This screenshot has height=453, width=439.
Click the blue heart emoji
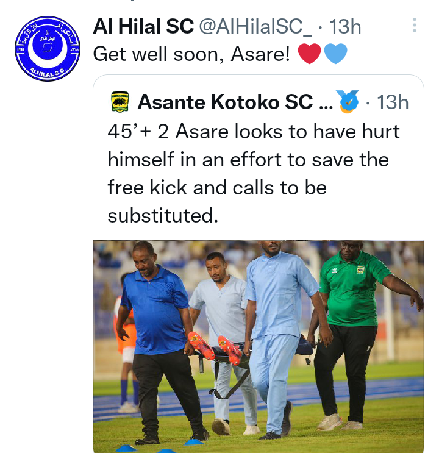(x=335, y=54)
